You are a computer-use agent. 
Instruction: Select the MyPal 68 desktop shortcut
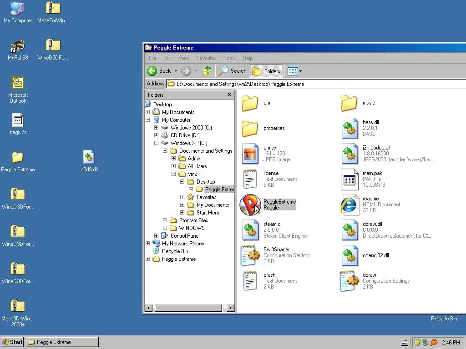[x=18, y=50]
